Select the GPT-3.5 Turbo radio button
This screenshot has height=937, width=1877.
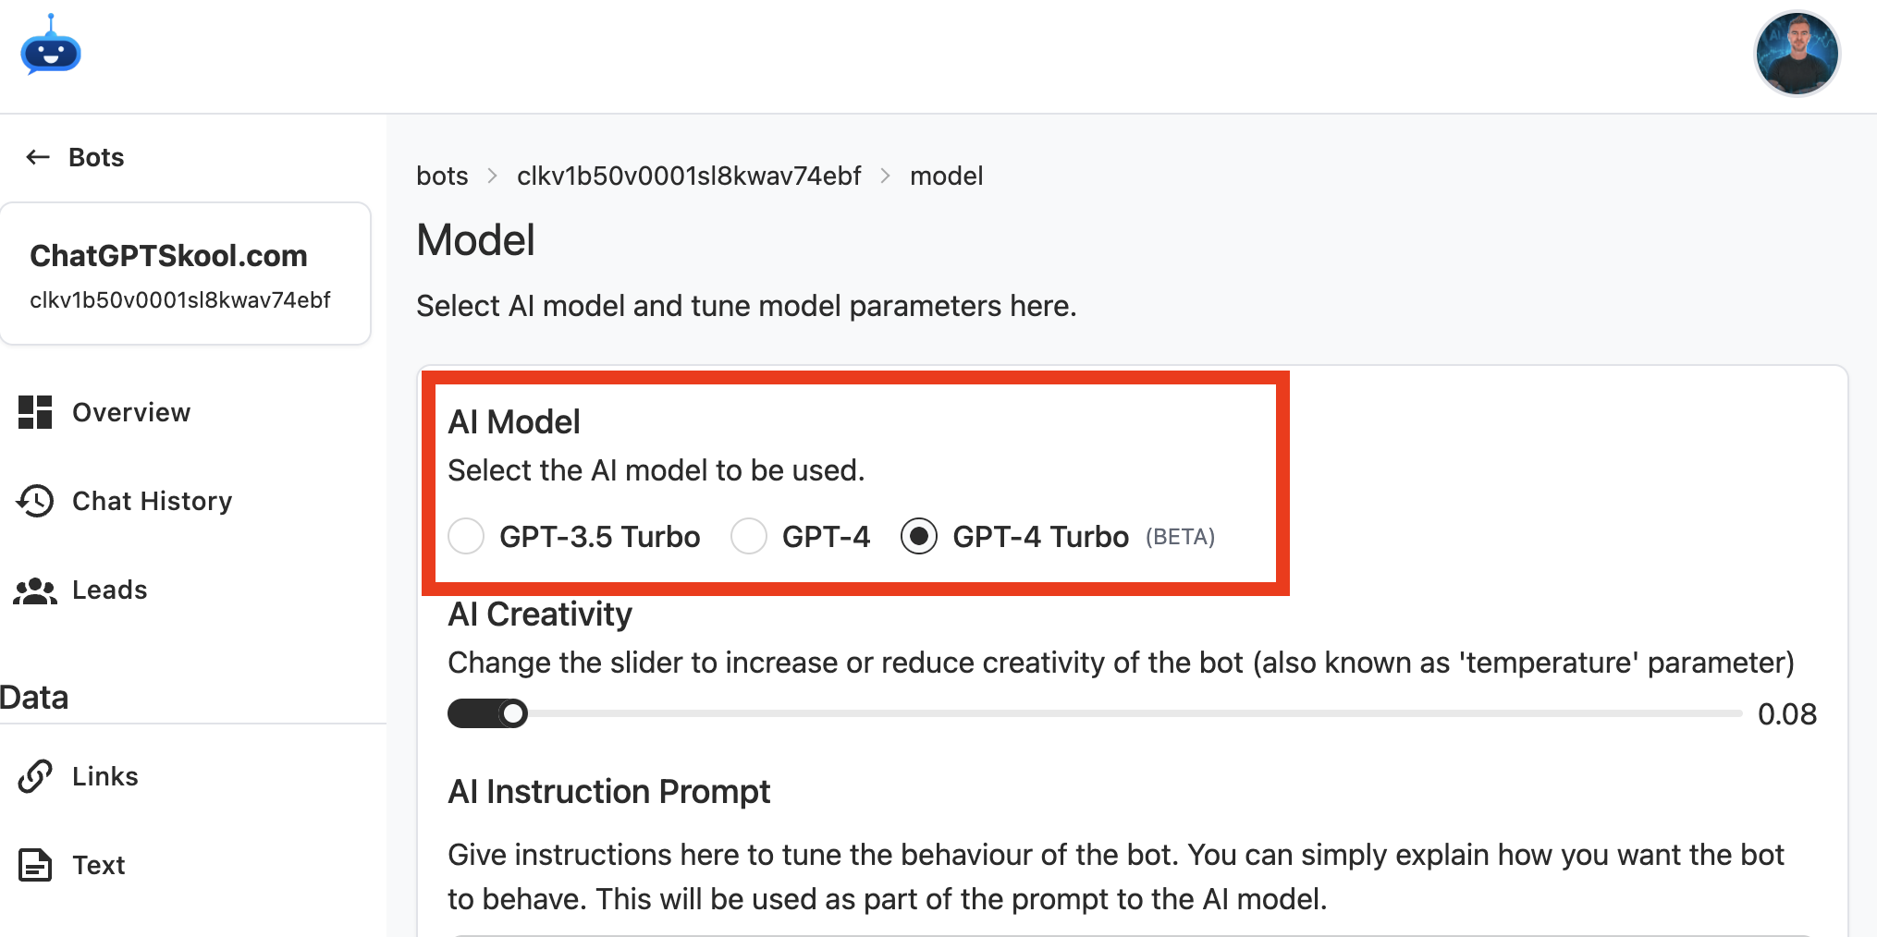pyautogui.click(x=466, y=536)
